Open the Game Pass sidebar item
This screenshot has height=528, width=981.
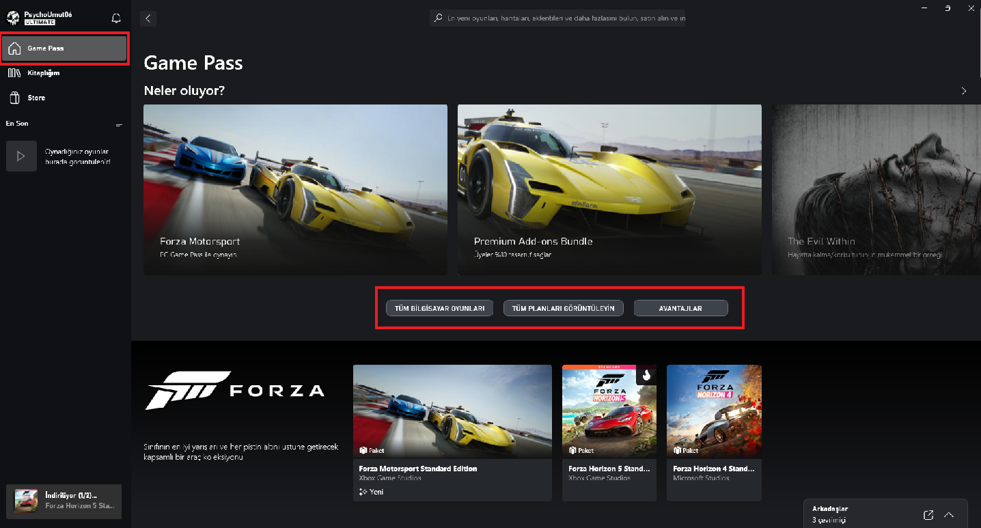pos(65,49)
